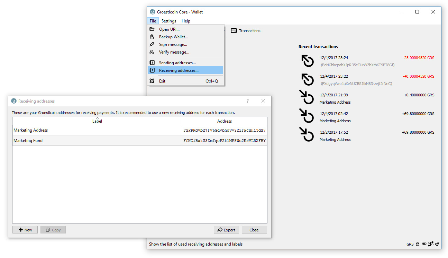This screenshot has width=448, height=258.
Task: Open the Settings menu
Action: click(169, 21)
